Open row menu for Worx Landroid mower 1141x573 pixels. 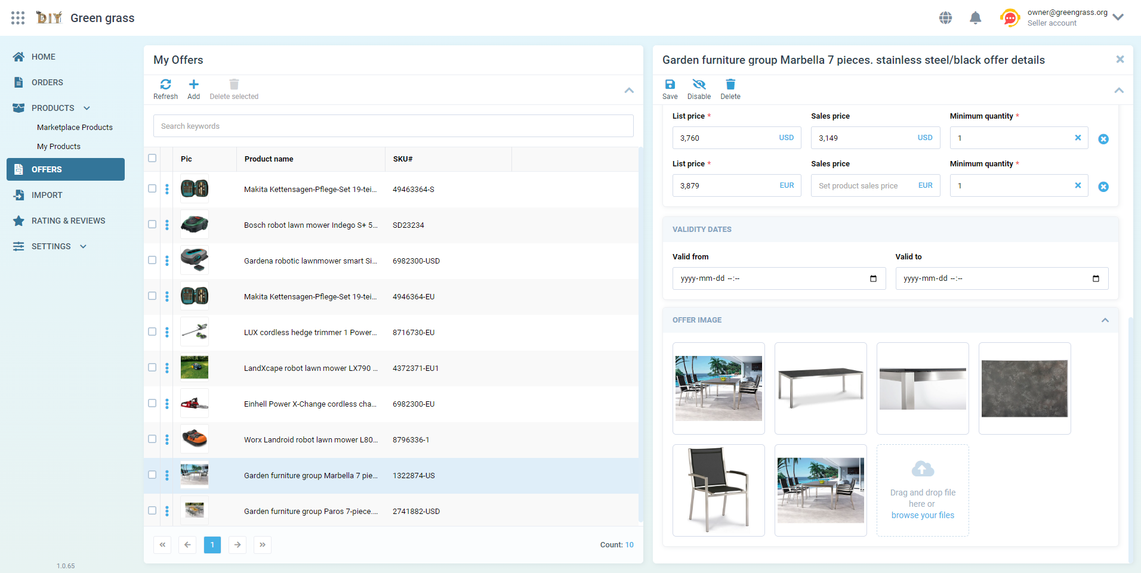point(167,439)
